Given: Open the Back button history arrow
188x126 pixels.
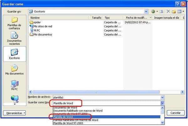Looking at the screenshot, I should click(x=157, y=12).
